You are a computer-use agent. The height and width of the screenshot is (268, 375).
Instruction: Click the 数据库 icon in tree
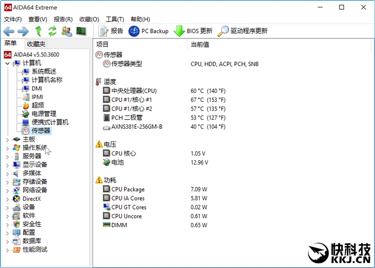pos(16,241)
